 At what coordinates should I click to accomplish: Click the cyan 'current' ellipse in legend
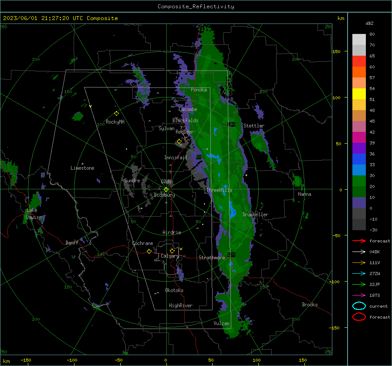(359, 306)
